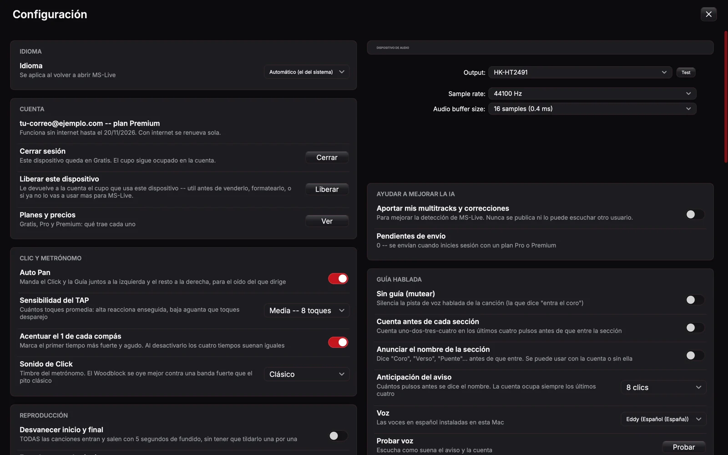Click the CLIC Y METRÓNOMO section header
This screenshot has width=728, height=455.
tap(51, 258)
